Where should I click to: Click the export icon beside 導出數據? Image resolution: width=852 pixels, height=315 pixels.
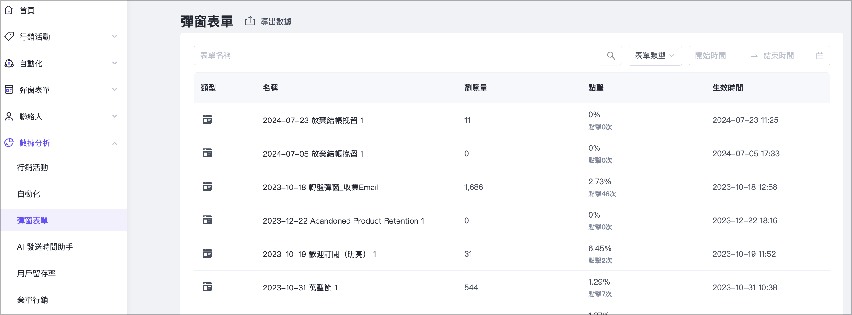250,21
